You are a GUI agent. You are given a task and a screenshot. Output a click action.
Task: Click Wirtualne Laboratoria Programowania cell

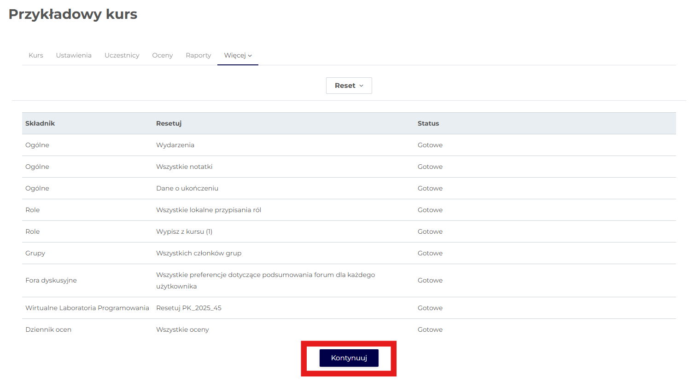click(87, 308)
